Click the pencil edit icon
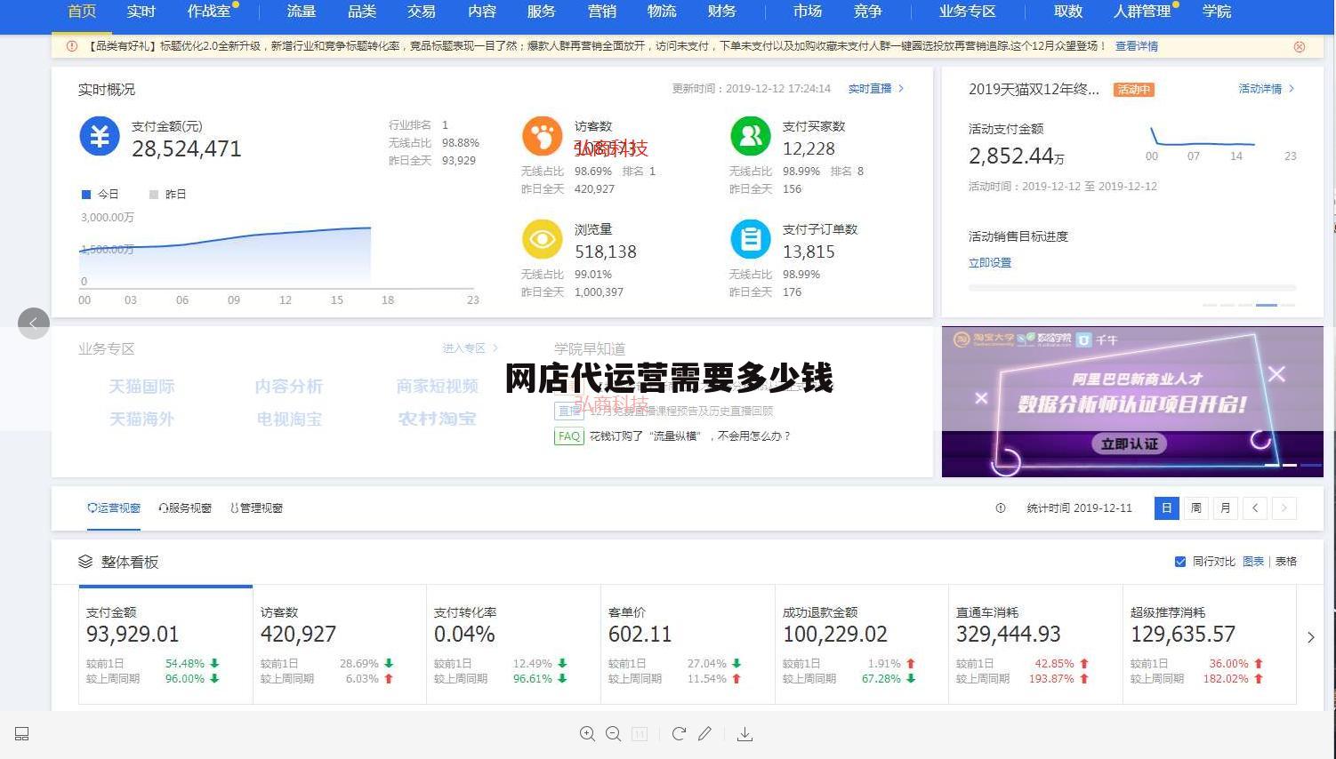The image size is (1336, 759). 704,734
